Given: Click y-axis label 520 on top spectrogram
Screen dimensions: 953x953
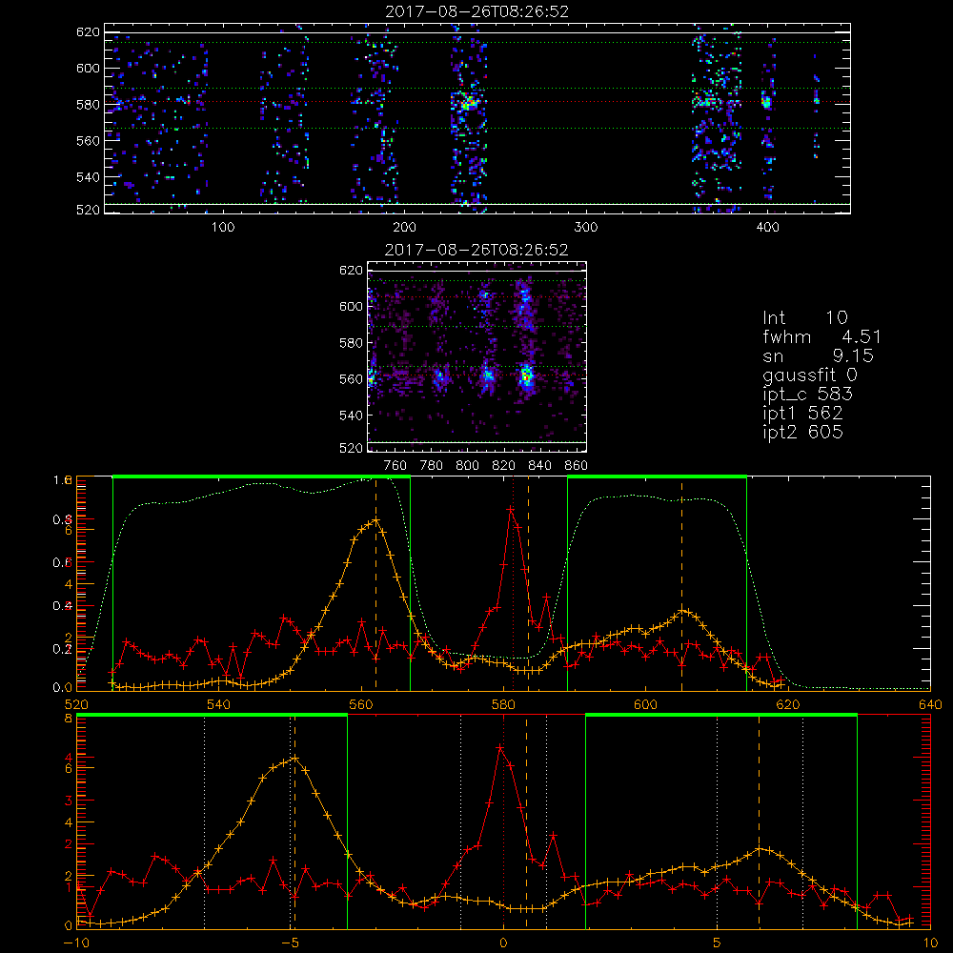Looking at the screenshot, I should tap(88, 210).
